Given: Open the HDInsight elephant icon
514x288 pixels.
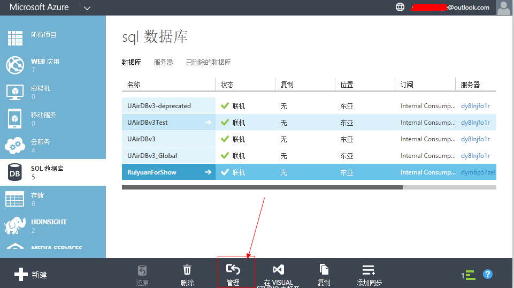Looking at the screenshot, I should click(15, 225).
